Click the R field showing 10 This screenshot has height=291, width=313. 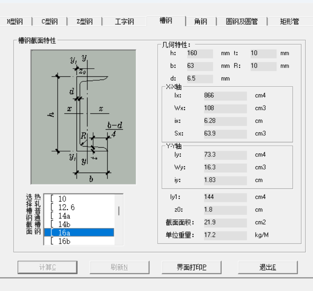pyautogui.click(x=264, y=66)
